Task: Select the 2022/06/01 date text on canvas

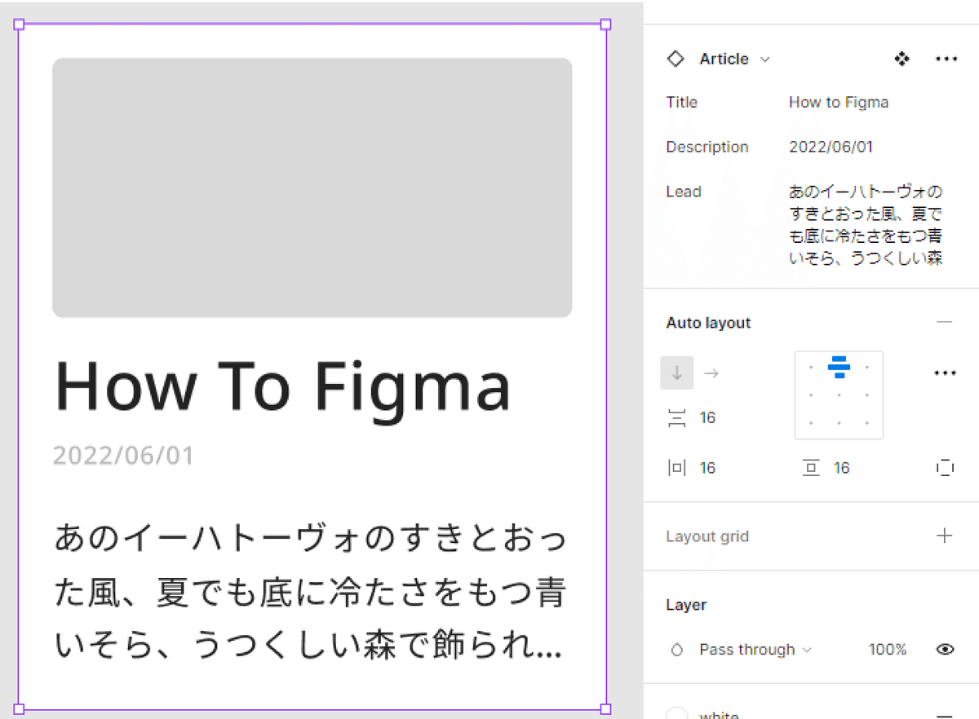Action: click(x=123, y=455)
